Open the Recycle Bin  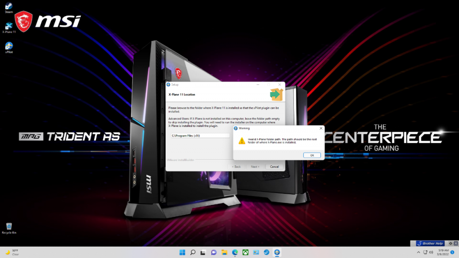[9, 228]
